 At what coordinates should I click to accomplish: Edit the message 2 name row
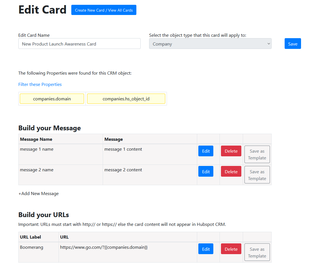click(x=206, y=172)
